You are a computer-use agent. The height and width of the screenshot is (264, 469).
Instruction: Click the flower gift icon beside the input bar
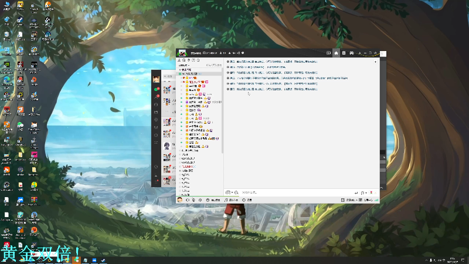point(371,193)
